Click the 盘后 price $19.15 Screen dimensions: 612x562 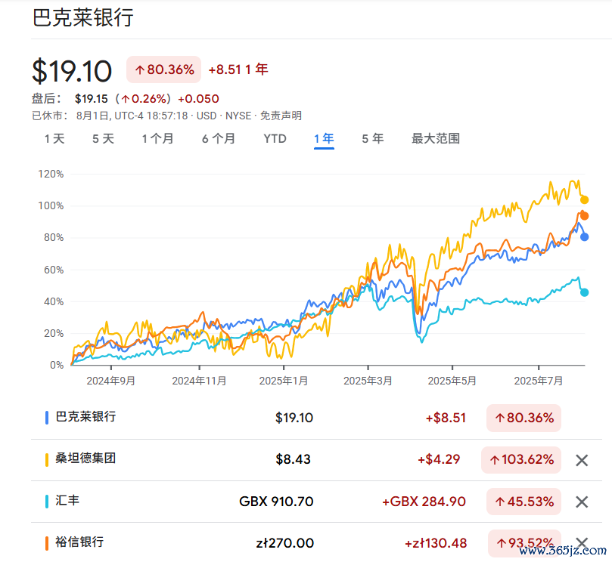[x=92, y=99]
